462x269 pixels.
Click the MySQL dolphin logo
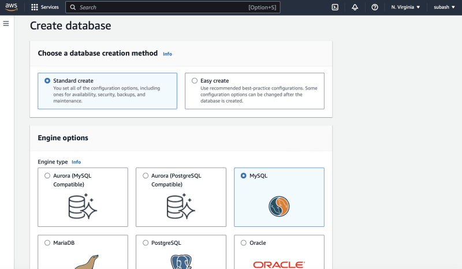pyautogui.click(x=279, y=206)
